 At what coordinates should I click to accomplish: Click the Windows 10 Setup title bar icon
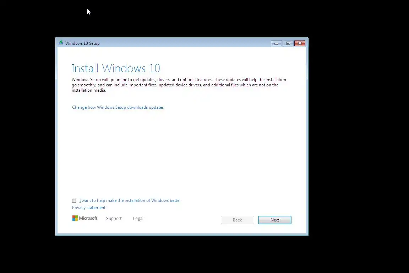point(61,43)
